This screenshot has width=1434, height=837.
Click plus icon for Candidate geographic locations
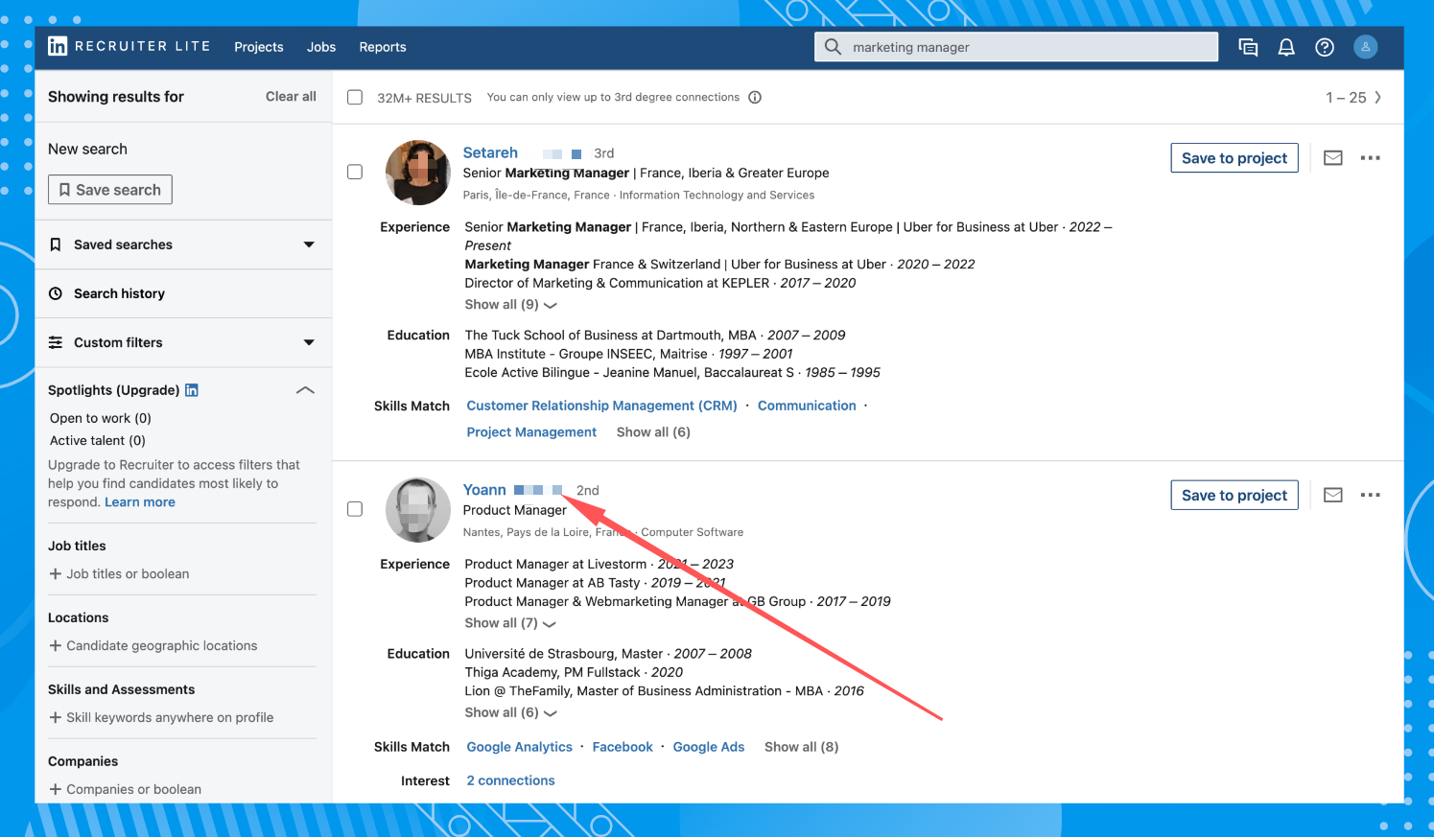click(x=55, y=645)
